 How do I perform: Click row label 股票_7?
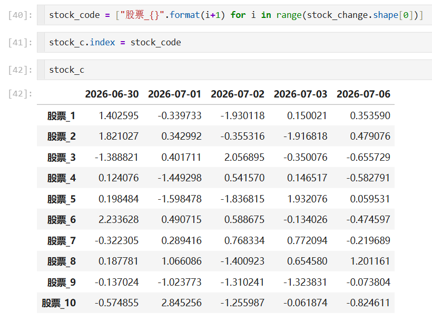tap(61, 240)
